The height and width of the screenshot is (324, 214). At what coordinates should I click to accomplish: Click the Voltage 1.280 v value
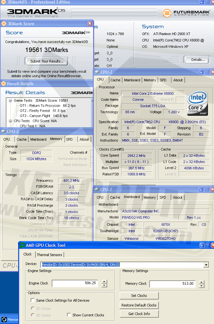click(174, 112)
